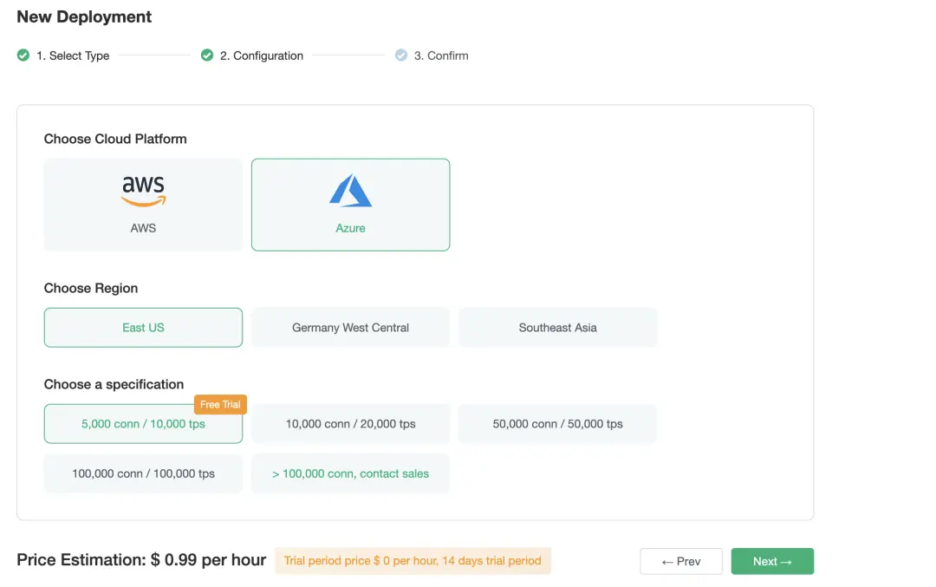Select the 100,000 conn / 100,000 tps tier
Viewport: 936px width, 587px height.
[142, 473]
